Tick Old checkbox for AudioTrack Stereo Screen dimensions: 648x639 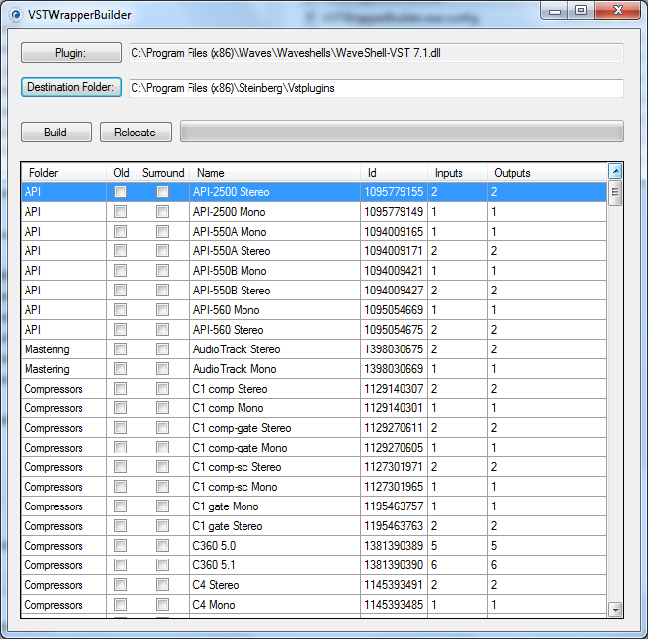pyautogui.click(x=120, y=349)
